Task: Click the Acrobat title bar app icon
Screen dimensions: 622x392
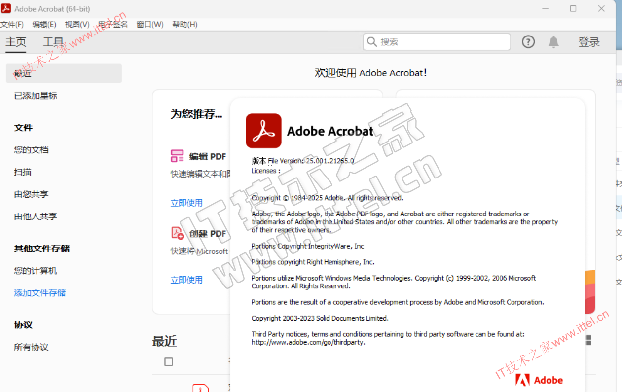Action: coord(6,8)
